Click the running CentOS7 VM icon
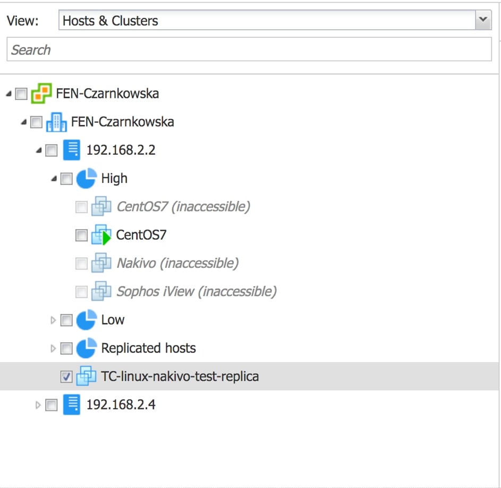Image resolution: width=501 pixels, height=488 pixels. (101, 235)
